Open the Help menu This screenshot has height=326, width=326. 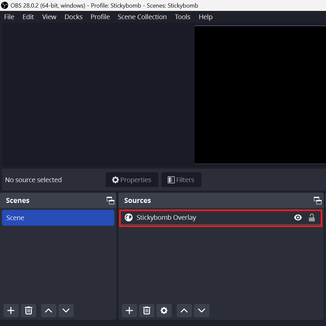206,17
